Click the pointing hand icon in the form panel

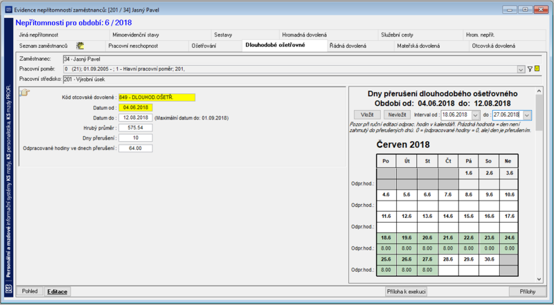point(25,93)
